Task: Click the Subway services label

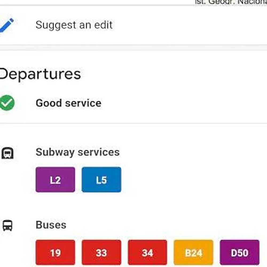Action: [x=78, y=152]
